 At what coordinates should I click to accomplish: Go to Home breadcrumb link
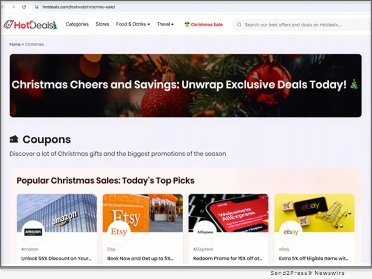pyautogui.click(x=15, y=44)
